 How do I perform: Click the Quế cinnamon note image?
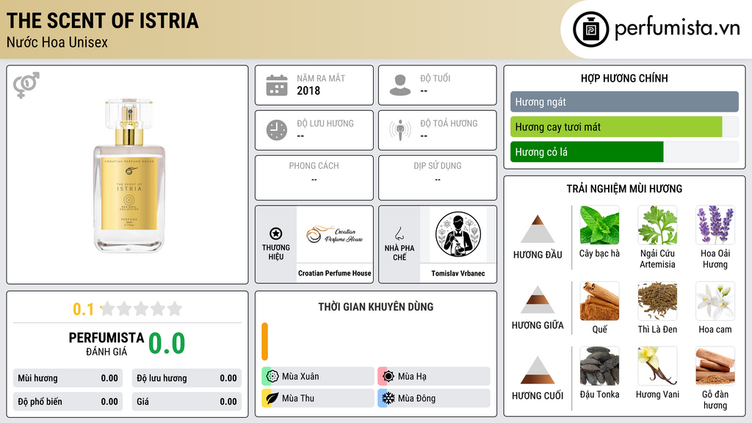(599, 300)
